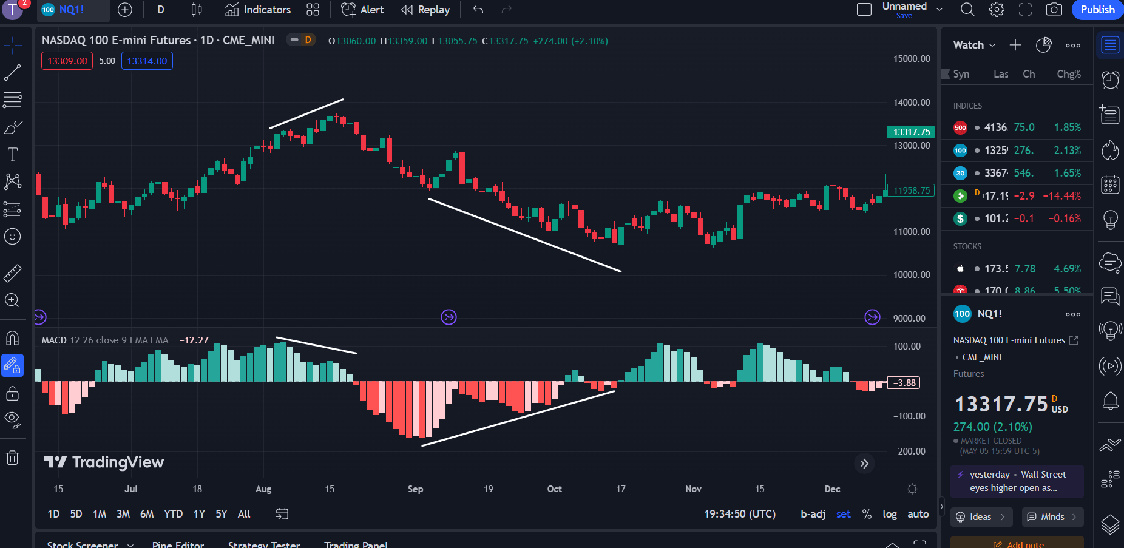Open the Alerts panel clock icon

[x=1110, y=79]
